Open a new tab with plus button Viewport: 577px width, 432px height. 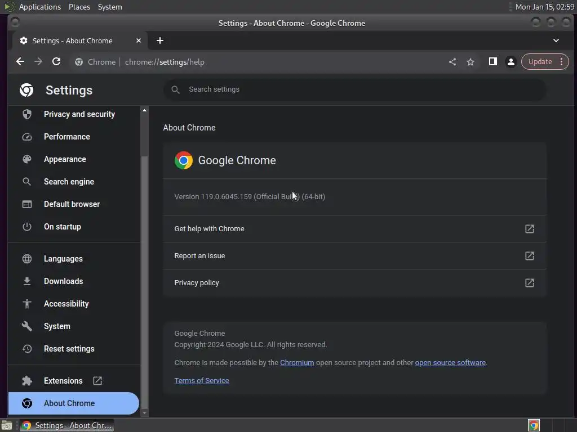tap(160, 40)
